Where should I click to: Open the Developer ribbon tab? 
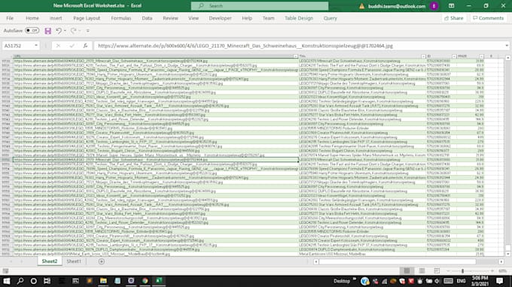coord(220,18)
